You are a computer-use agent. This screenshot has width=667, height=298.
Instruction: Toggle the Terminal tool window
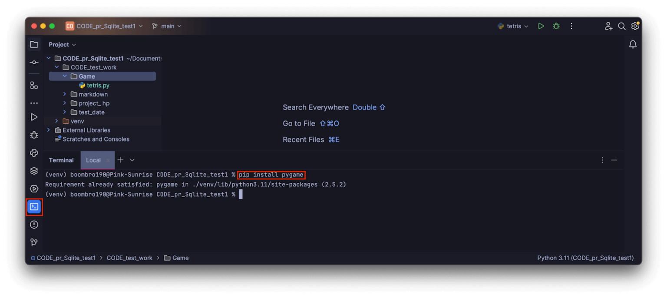coord(34,207)
